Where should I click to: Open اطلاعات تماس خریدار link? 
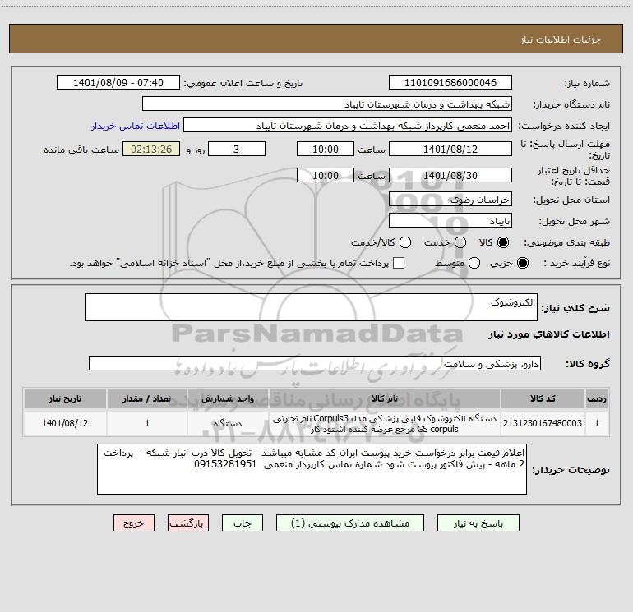tap(136, 126)
